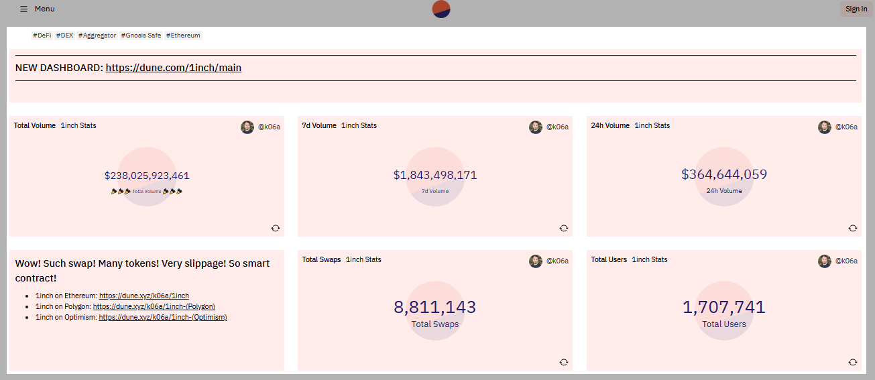
Task: Refresh the 7d Volume card
Action: (564, 228)
